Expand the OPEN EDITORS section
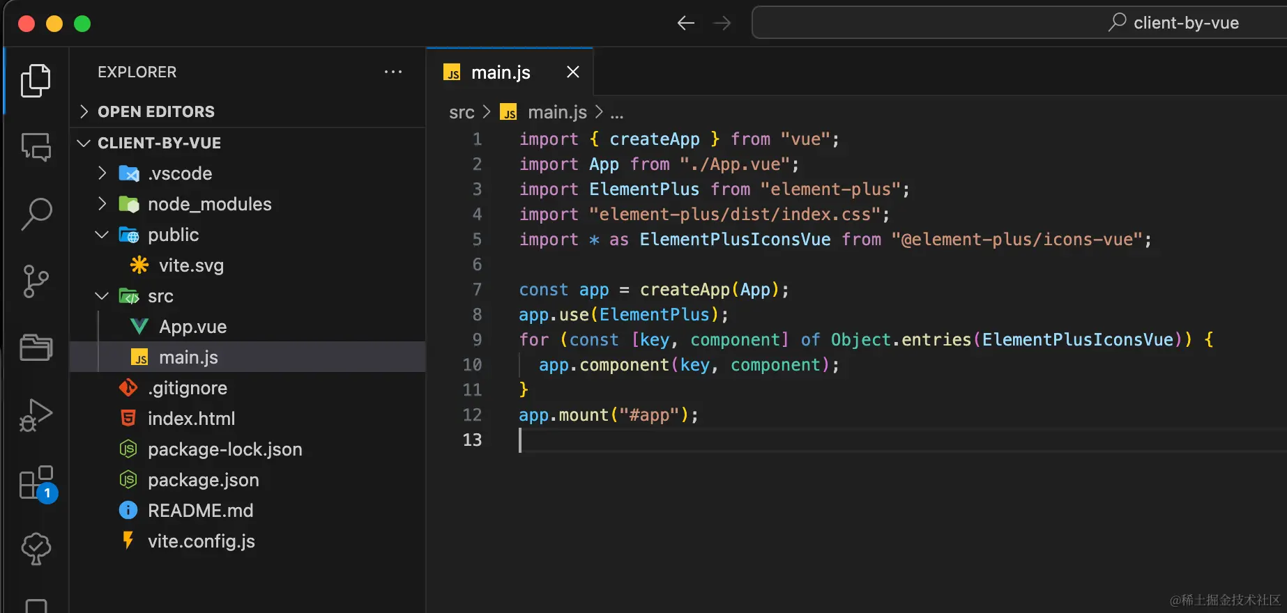Viewport: 1287px width, 613px height. coord(84,111)
